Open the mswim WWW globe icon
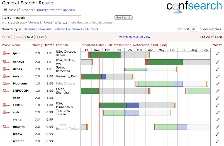This screenshot has width=224, height=146. (6, 127)
